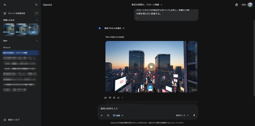Open the 東京の夜明け、ドローン映像 title dropdown
This screenshot has width=255, height=126.
(x=147, y=5)
